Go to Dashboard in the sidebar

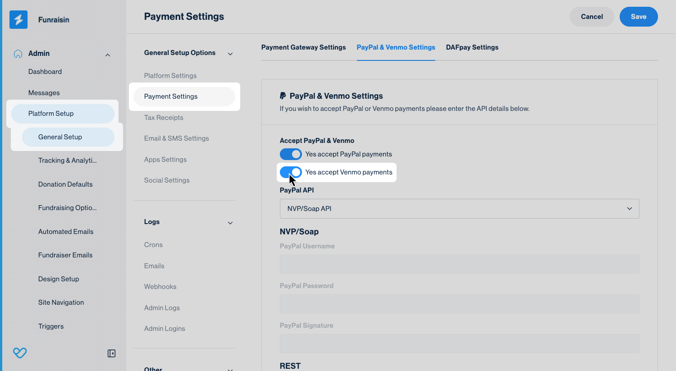coord(45,72)
